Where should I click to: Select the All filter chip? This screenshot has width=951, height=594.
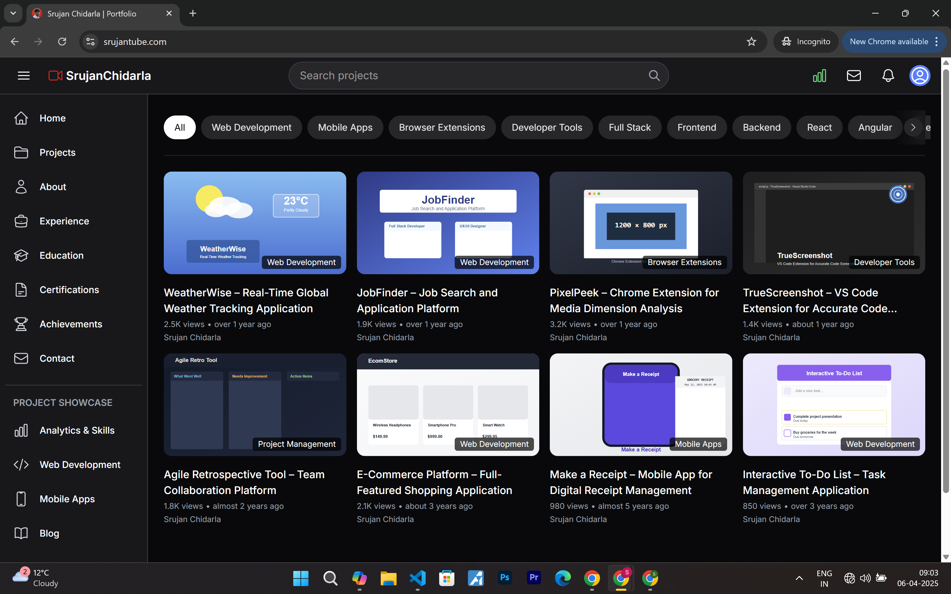click(x=180, y=127)
